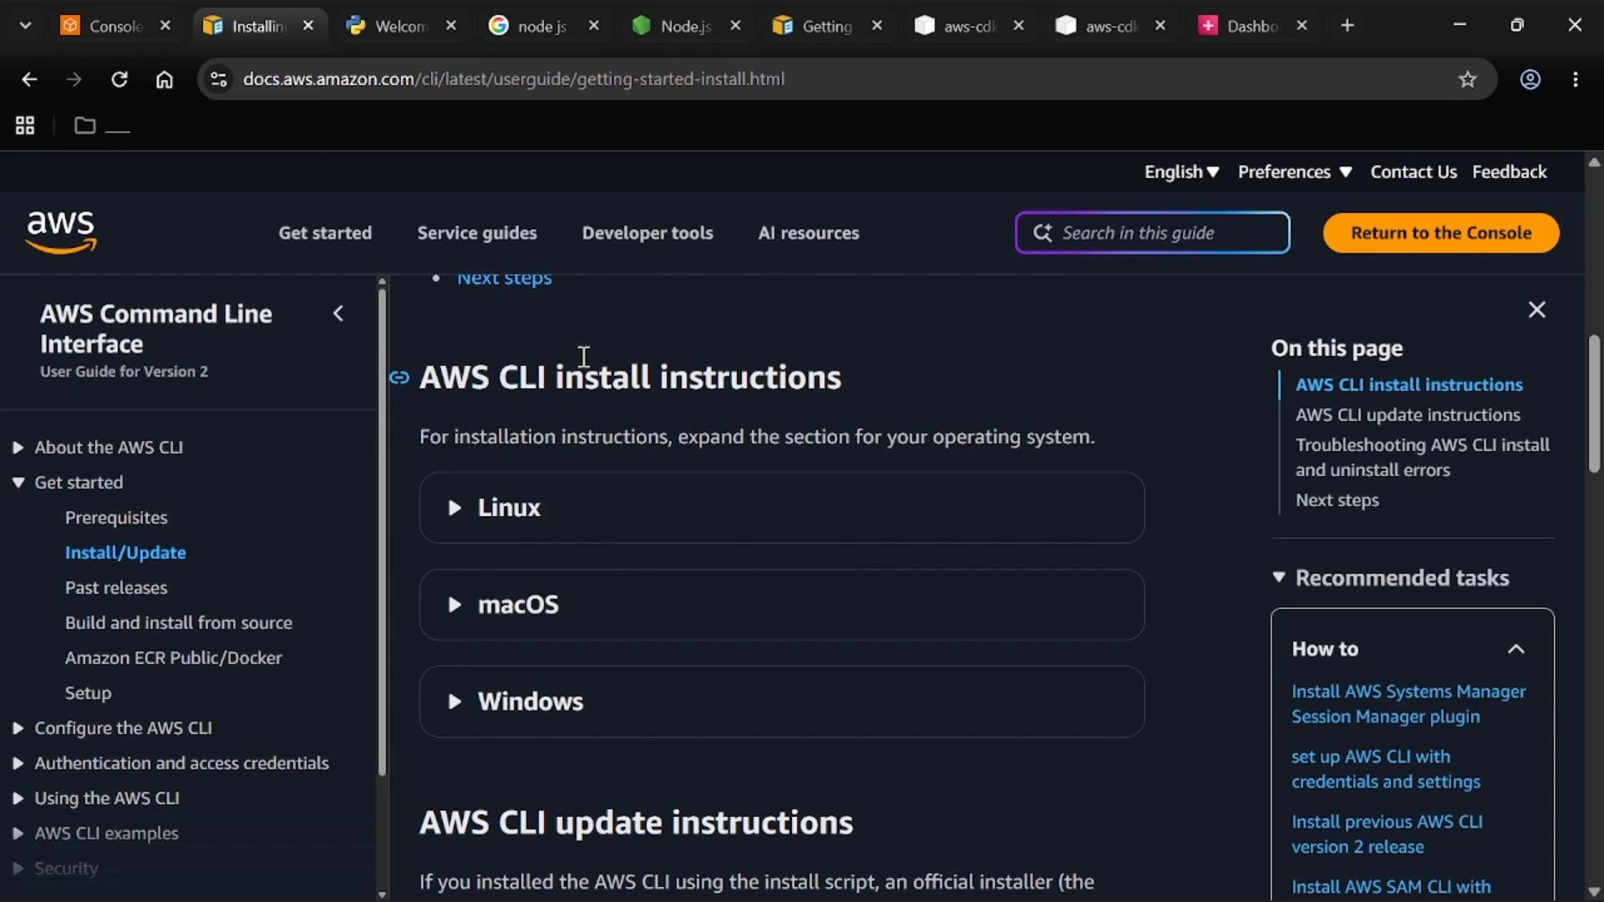
Task: Collapse the left navigation sidebar chevron
Action: tap(338, 314)
